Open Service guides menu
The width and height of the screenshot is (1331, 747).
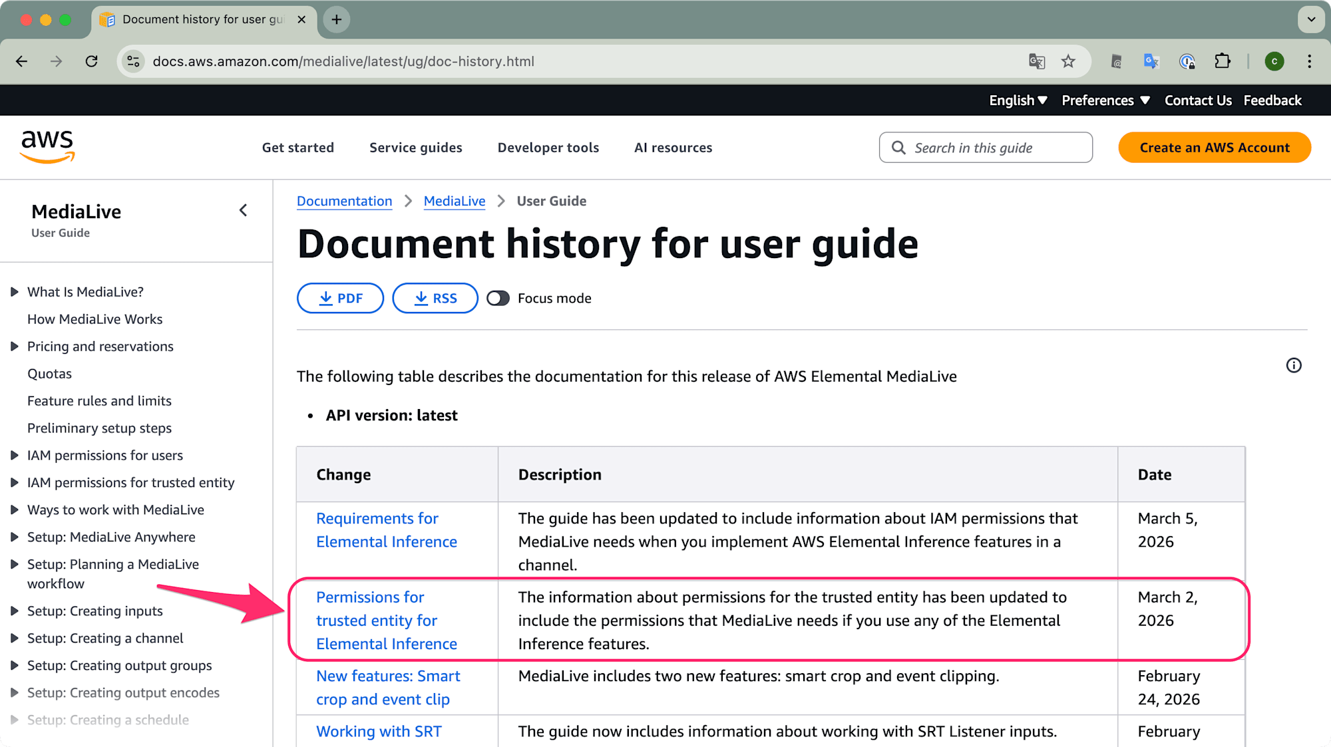coord(415,148)
